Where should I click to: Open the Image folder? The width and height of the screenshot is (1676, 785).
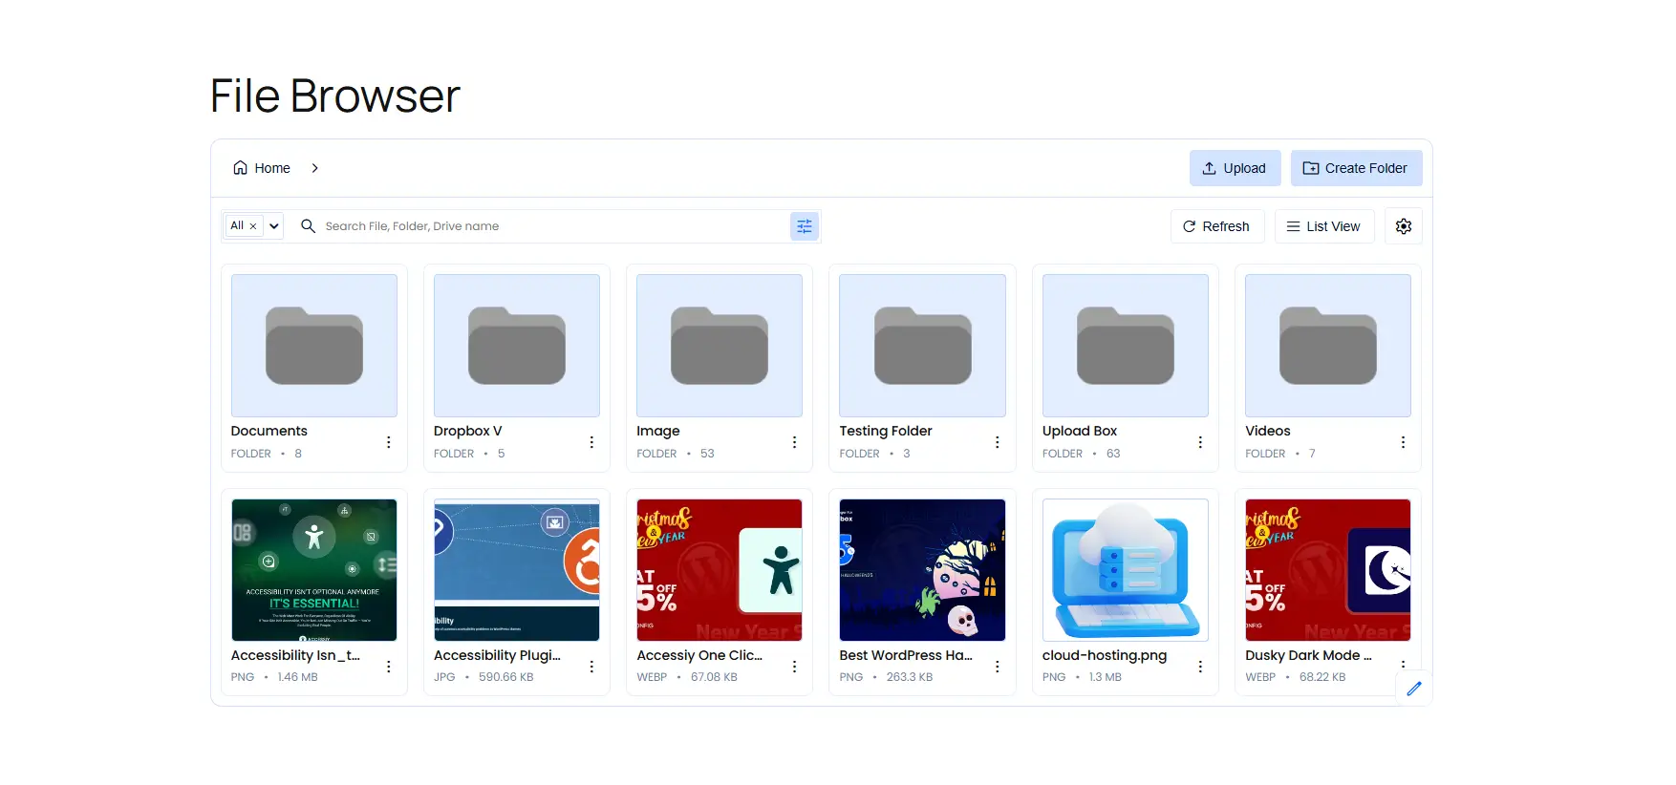click(x=720, y=346)
